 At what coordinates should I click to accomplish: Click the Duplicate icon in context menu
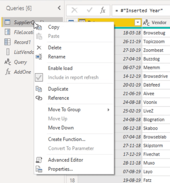(x=39, y=89)
